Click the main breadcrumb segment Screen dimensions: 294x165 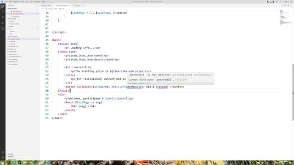62,9
